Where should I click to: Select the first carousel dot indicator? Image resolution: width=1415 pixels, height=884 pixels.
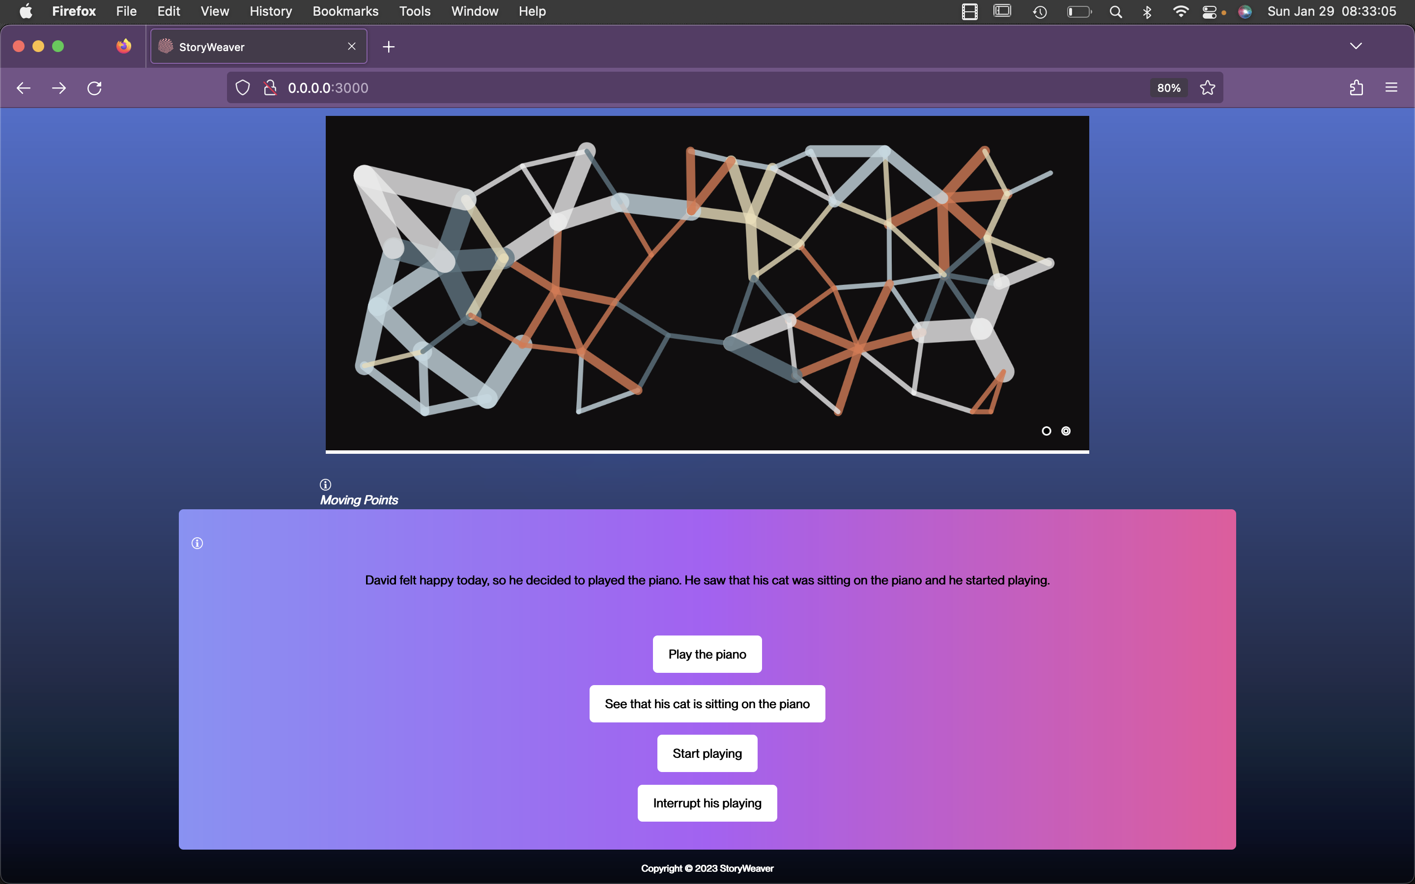point(1047,431)
